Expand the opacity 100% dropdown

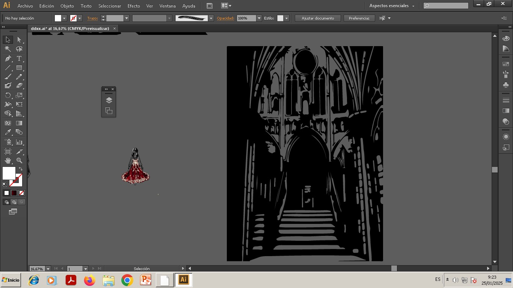(259, 18)
